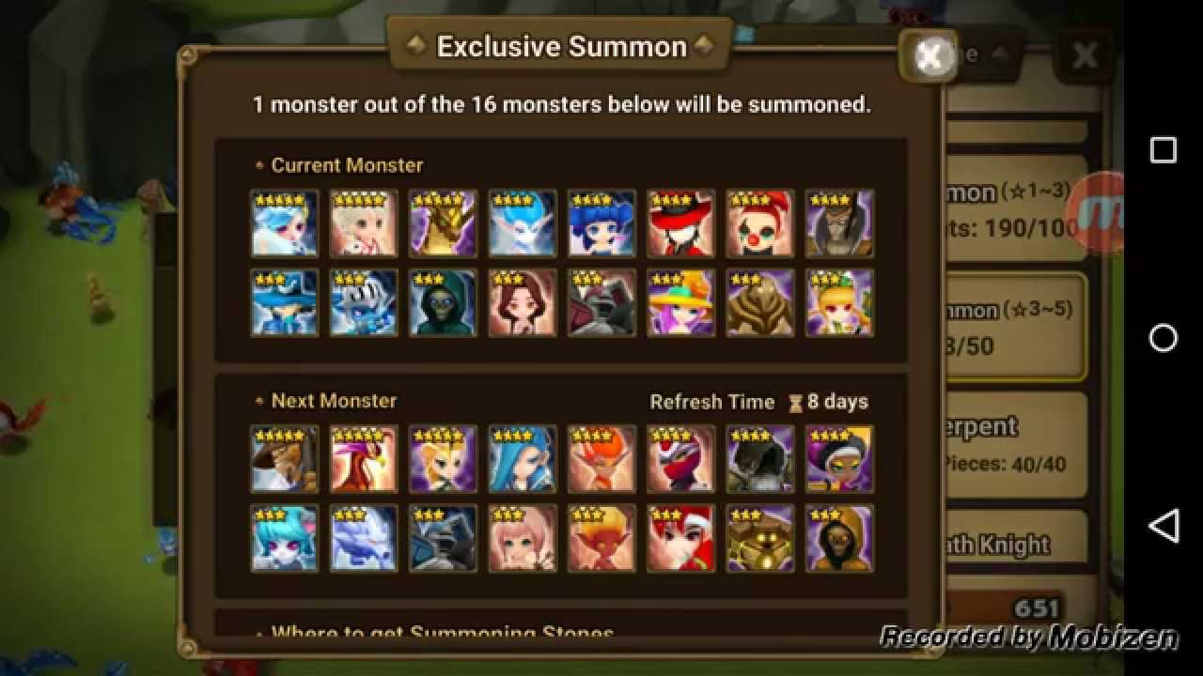The height and width of the screenshot is (676, 1203).
Task: Close the summon panel behind the dialog
Action: (1085, 55)
